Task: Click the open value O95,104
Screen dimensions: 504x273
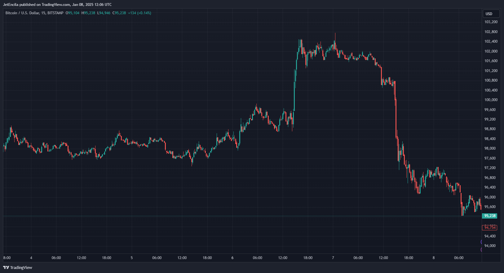Action: pyautogui.click(x=73, y=13)
